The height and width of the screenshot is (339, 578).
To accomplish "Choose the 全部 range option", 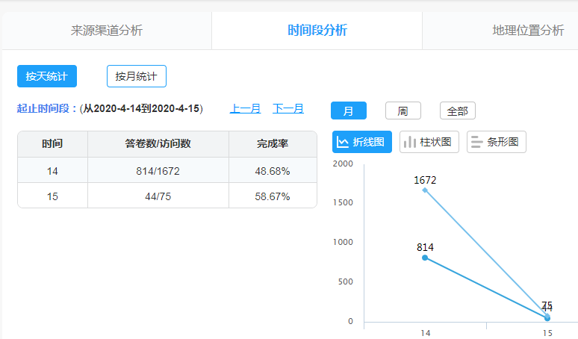I will (x=457, y=111).
